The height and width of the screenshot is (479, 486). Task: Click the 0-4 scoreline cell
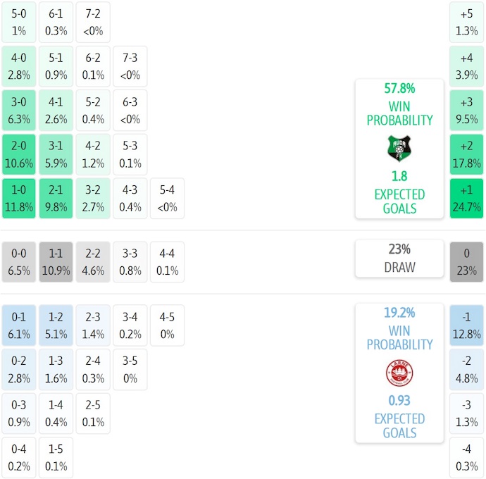point(19,458)
